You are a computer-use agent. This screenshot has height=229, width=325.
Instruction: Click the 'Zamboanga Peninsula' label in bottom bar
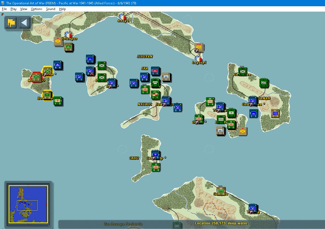tap(123, 224)
